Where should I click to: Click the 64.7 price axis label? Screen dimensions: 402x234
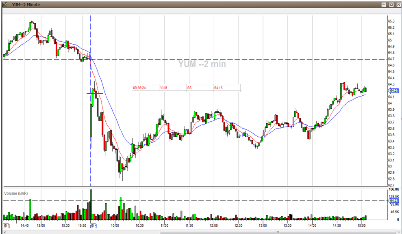point(391,59)
